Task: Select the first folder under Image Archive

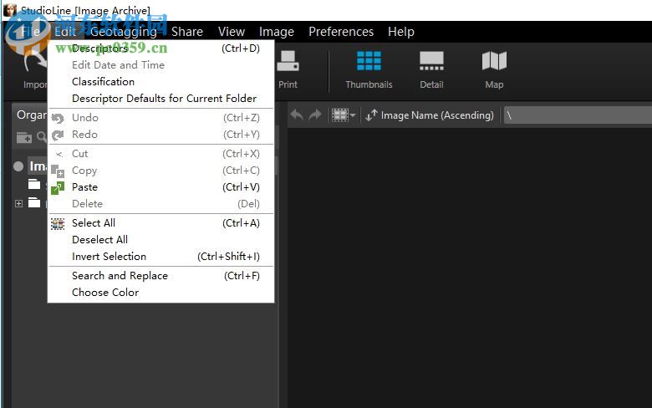Action: 34,184
